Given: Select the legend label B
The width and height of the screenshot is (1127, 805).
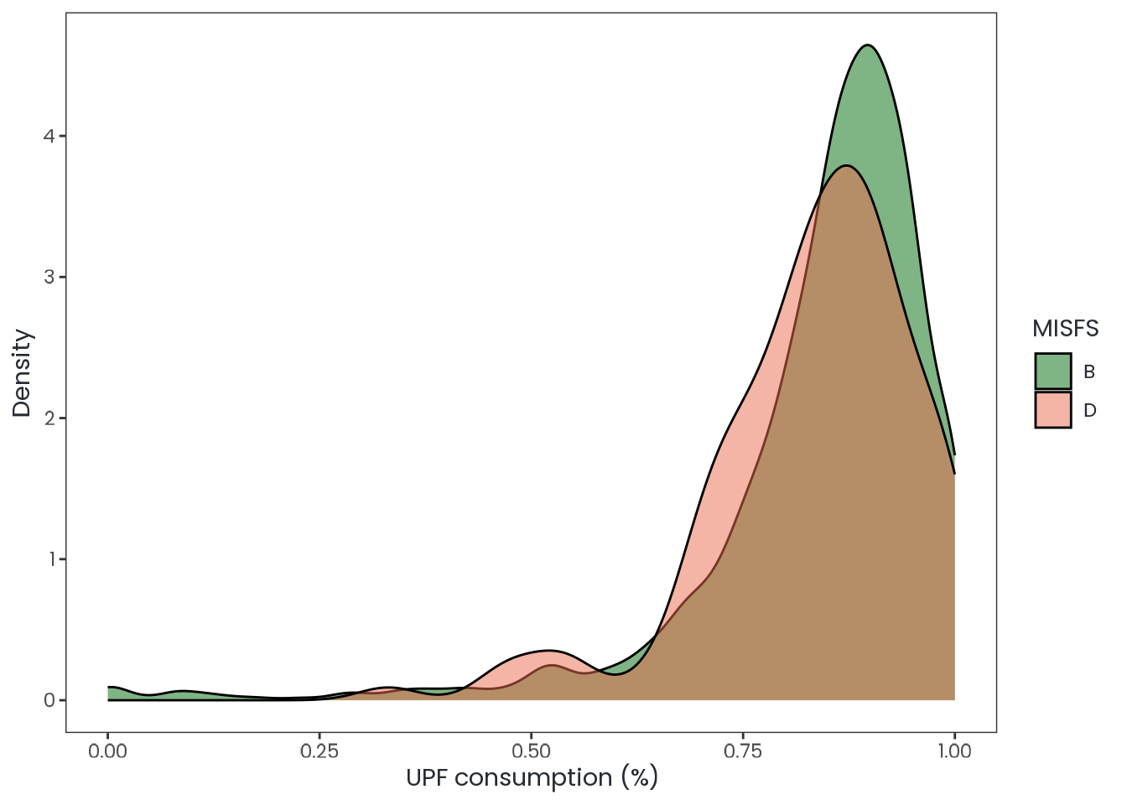Looking at the screenshot, I should [1089, 371].
